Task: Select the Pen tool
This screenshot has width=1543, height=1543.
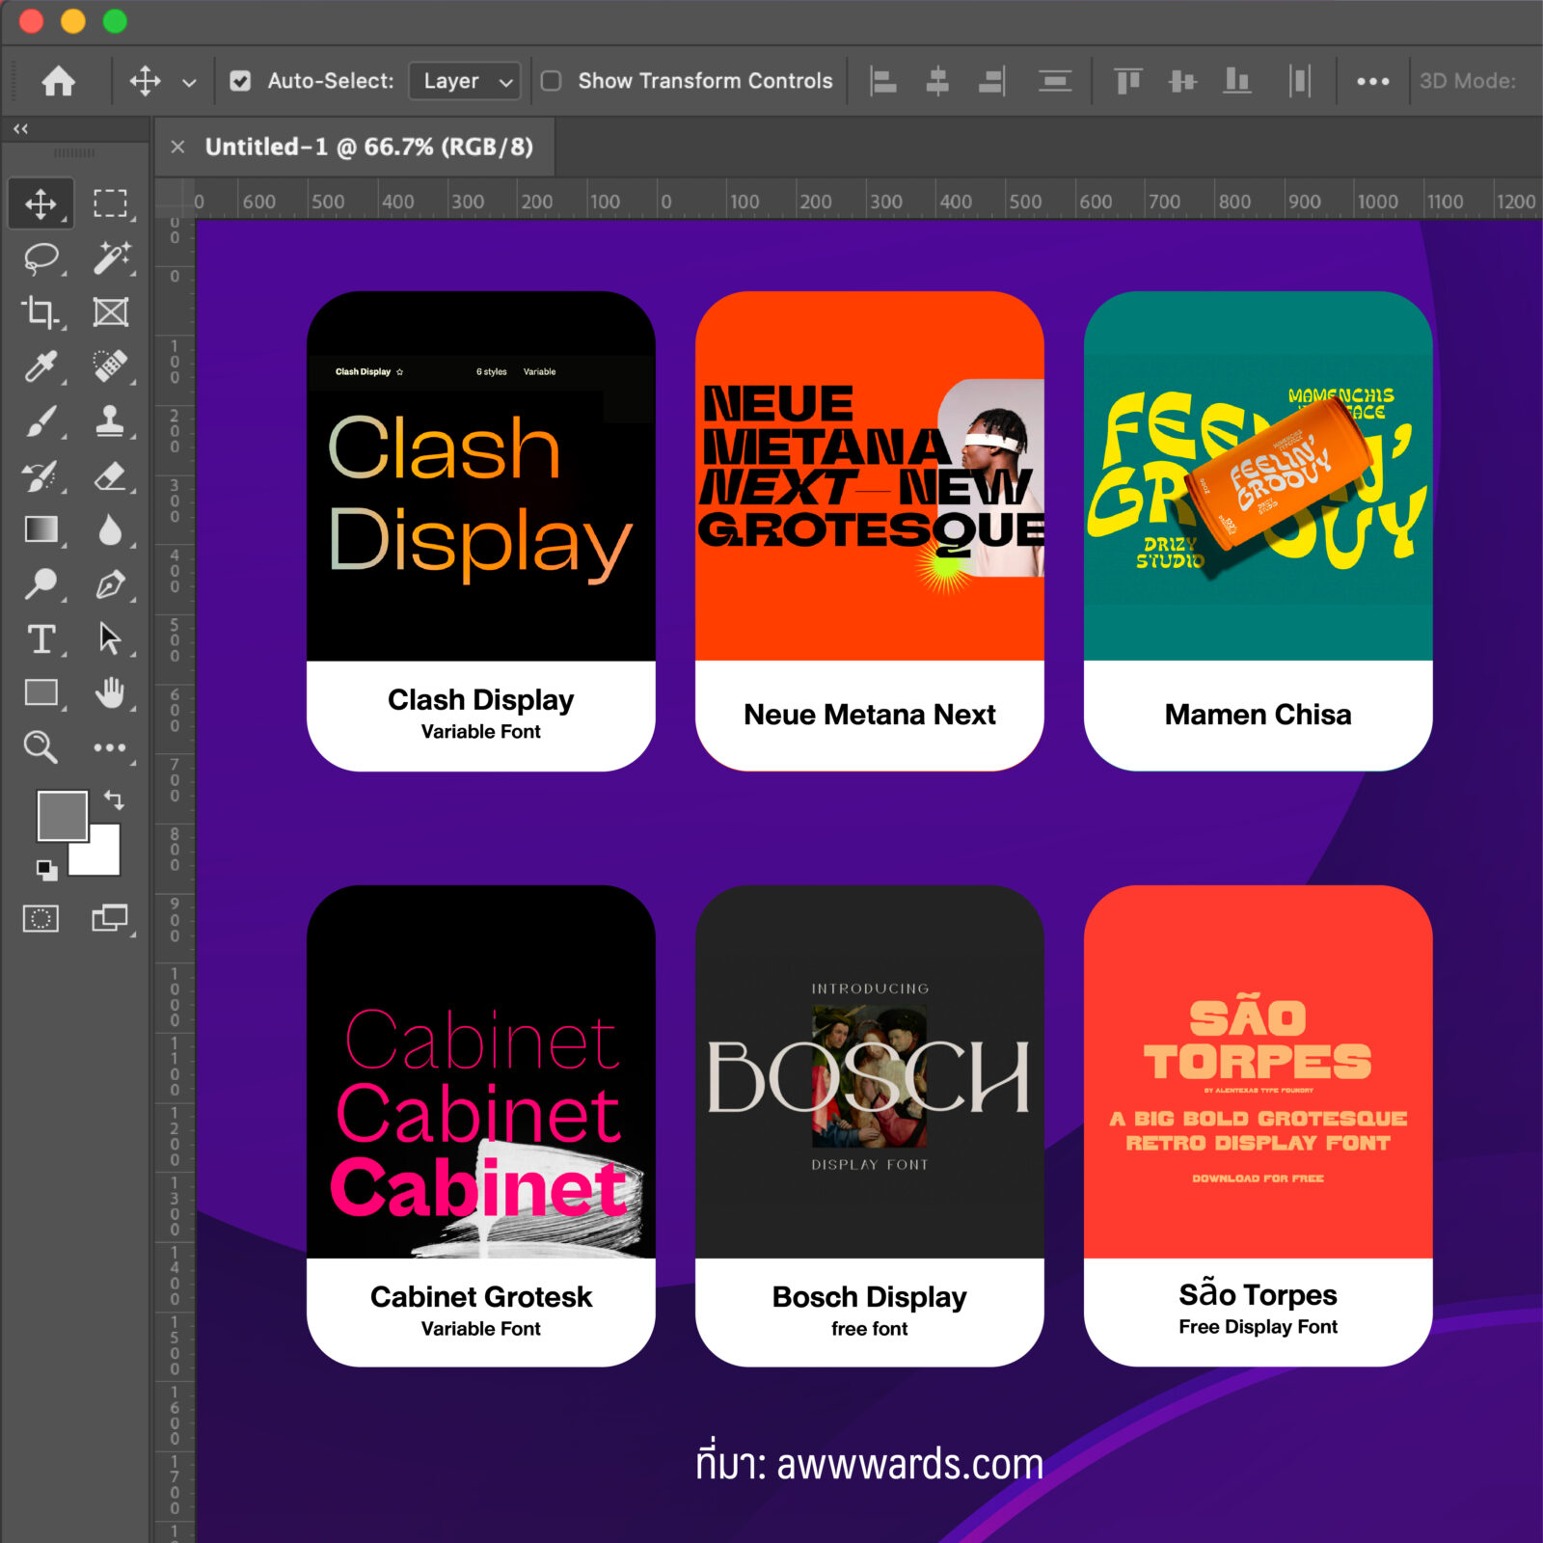Action: point(110,584)
